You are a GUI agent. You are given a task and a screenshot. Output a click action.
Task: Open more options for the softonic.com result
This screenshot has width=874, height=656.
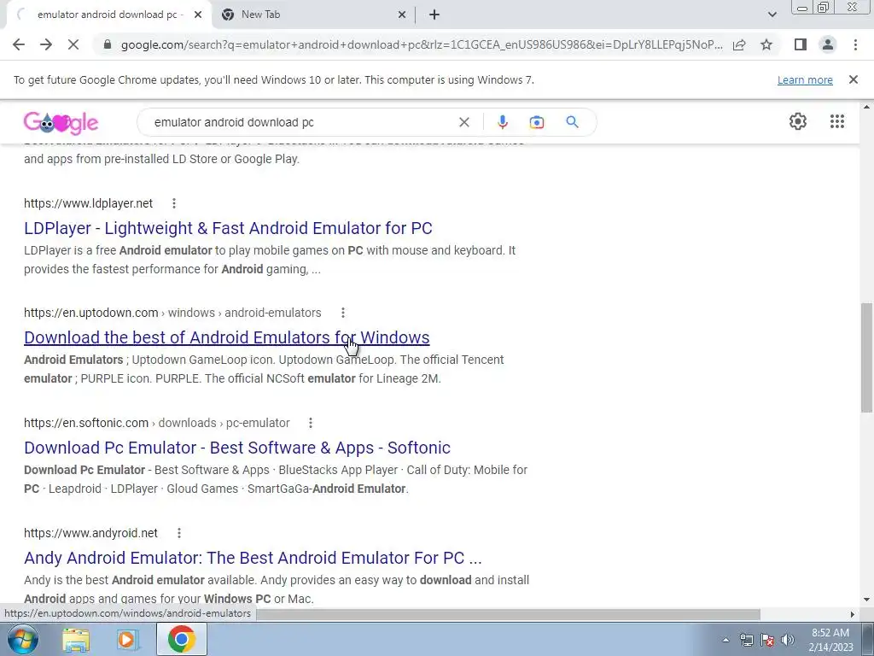tap(311, 423)
